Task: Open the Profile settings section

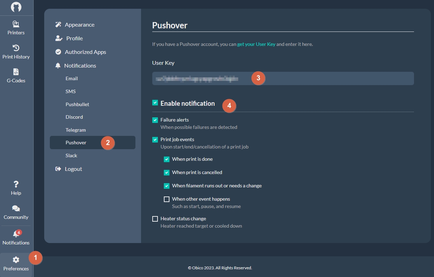Action: pyautogui.click(x=74, y=38)
